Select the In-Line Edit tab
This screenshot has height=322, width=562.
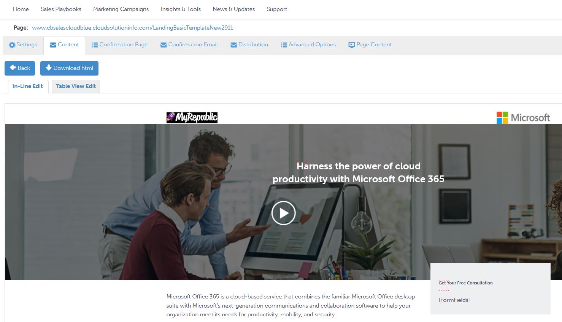(x=27, y=86)
